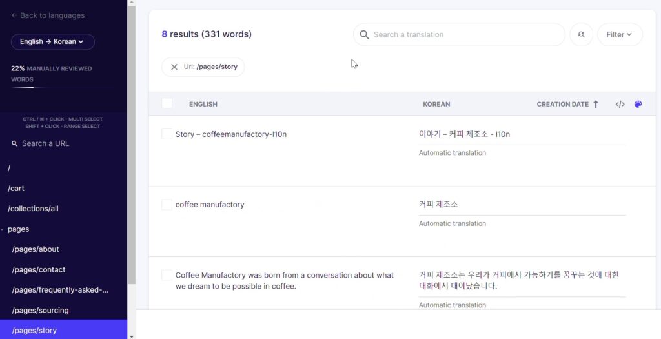Toggle the select-all checkbox in table header
This screenshot has height=339, width=661.
pyautogui.click(x=167, y=103)
